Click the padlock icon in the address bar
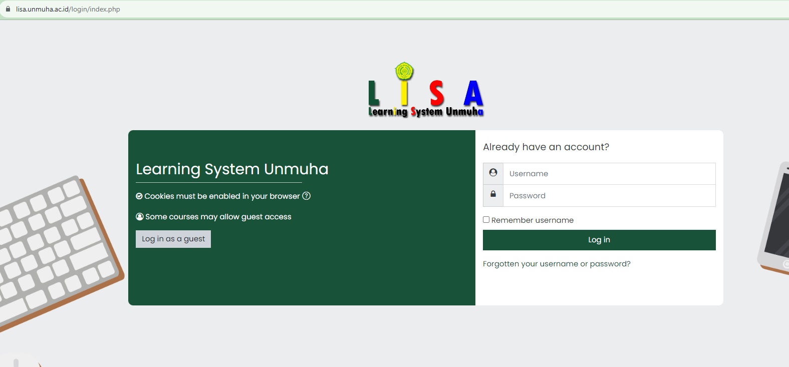Screen dimensions: 789x367 8,9
